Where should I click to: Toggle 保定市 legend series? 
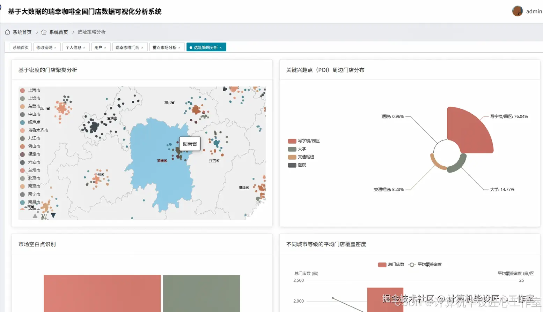click(x=30, y=154)
